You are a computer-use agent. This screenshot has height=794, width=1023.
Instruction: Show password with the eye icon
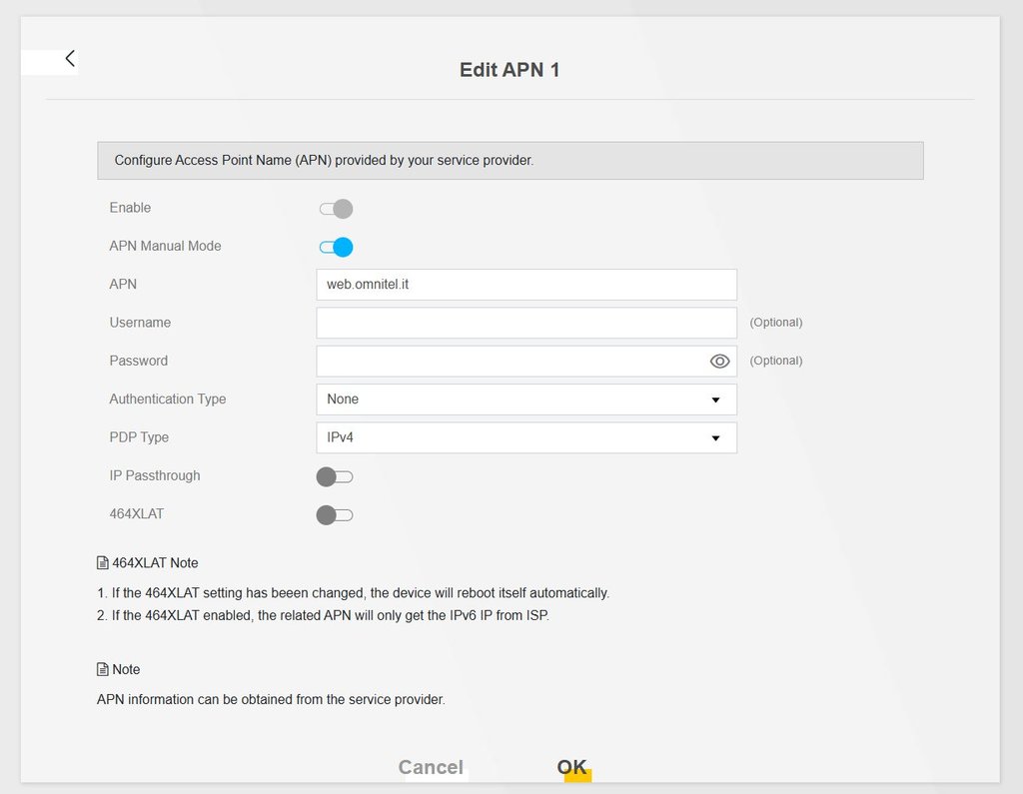(x=719, y=362)
